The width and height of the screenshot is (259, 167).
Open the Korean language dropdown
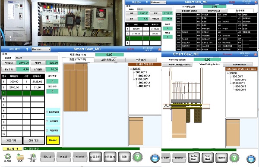click(x=41, y=49)
